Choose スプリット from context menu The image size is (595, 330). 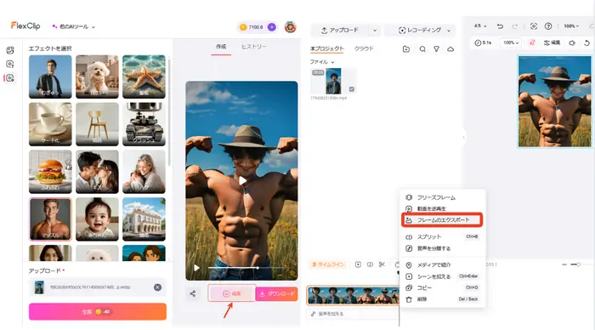[443, 237]
